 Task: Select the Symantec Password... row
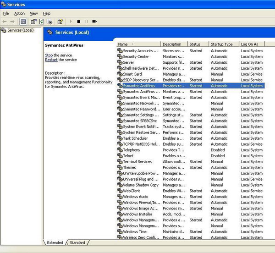click(191, 109)
